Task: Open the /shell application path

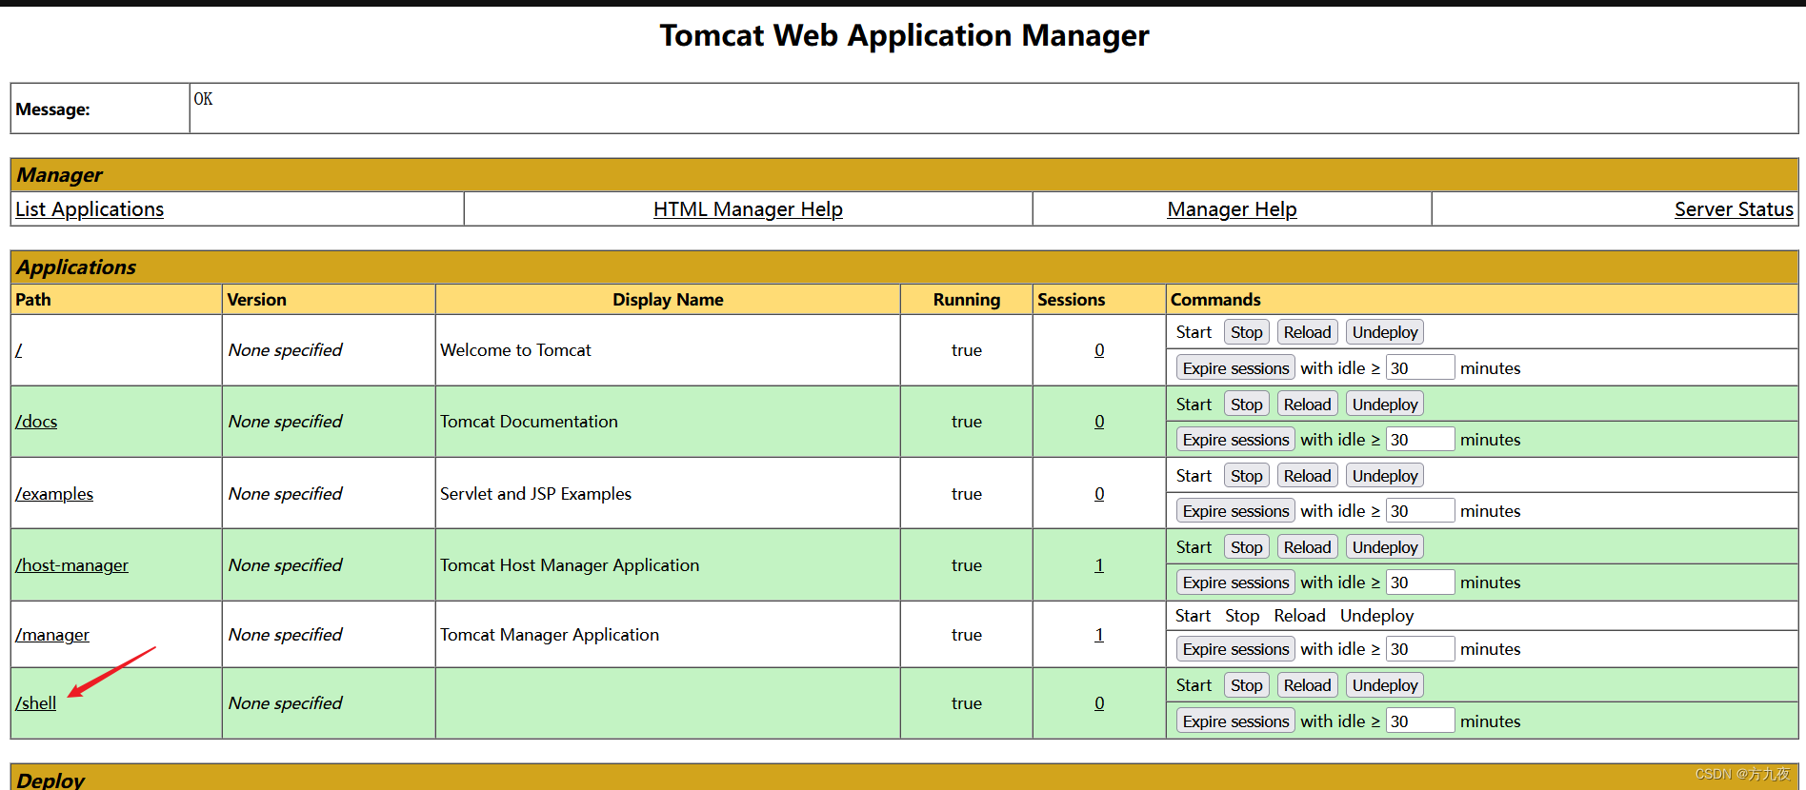Action: pos(36,703)
